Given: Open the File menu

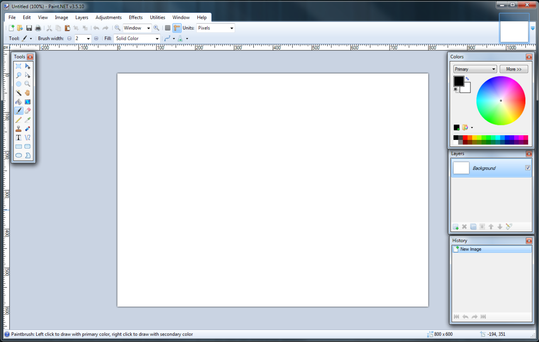Looking at the screenshot, I should point(12,17).
